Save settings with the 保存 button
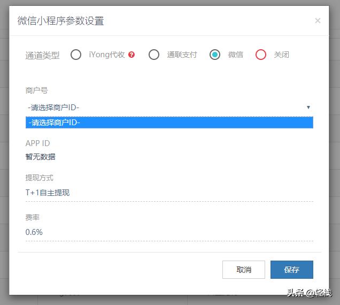 pyautogui.click(x=292, y=270)
